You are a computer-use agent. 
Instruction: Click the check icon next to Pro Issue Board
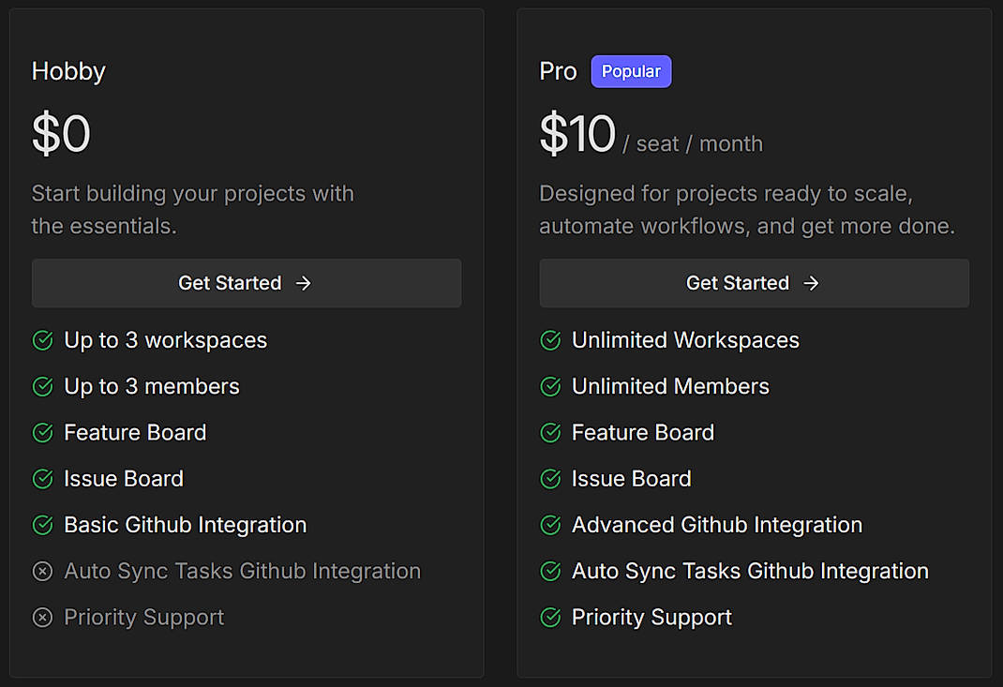(551, 479)
